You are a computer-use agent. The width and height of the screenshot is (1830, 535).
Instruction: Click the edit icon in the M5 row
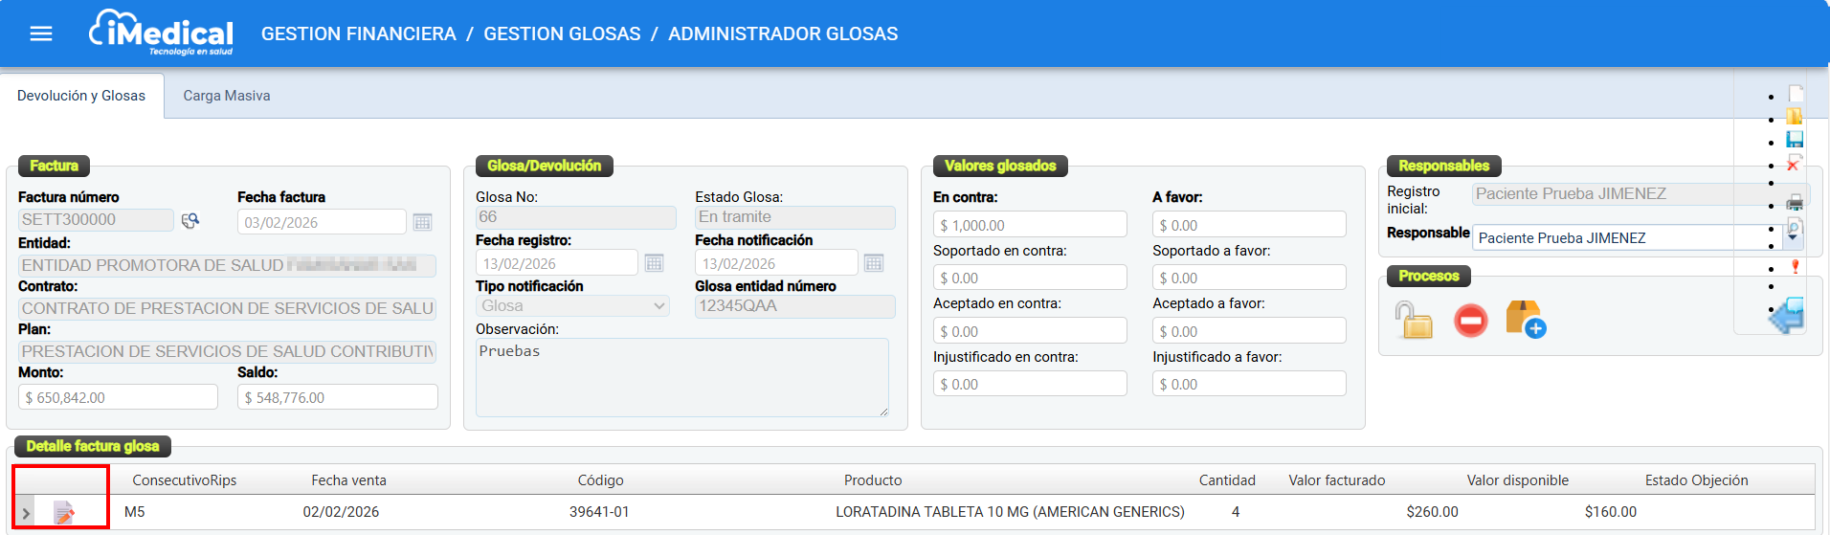click(64, 513)
